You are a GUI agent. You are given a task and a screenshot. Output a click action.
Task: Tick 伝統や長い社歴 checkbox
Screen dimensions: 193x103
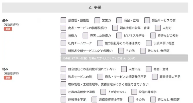[x=149, y=43]
